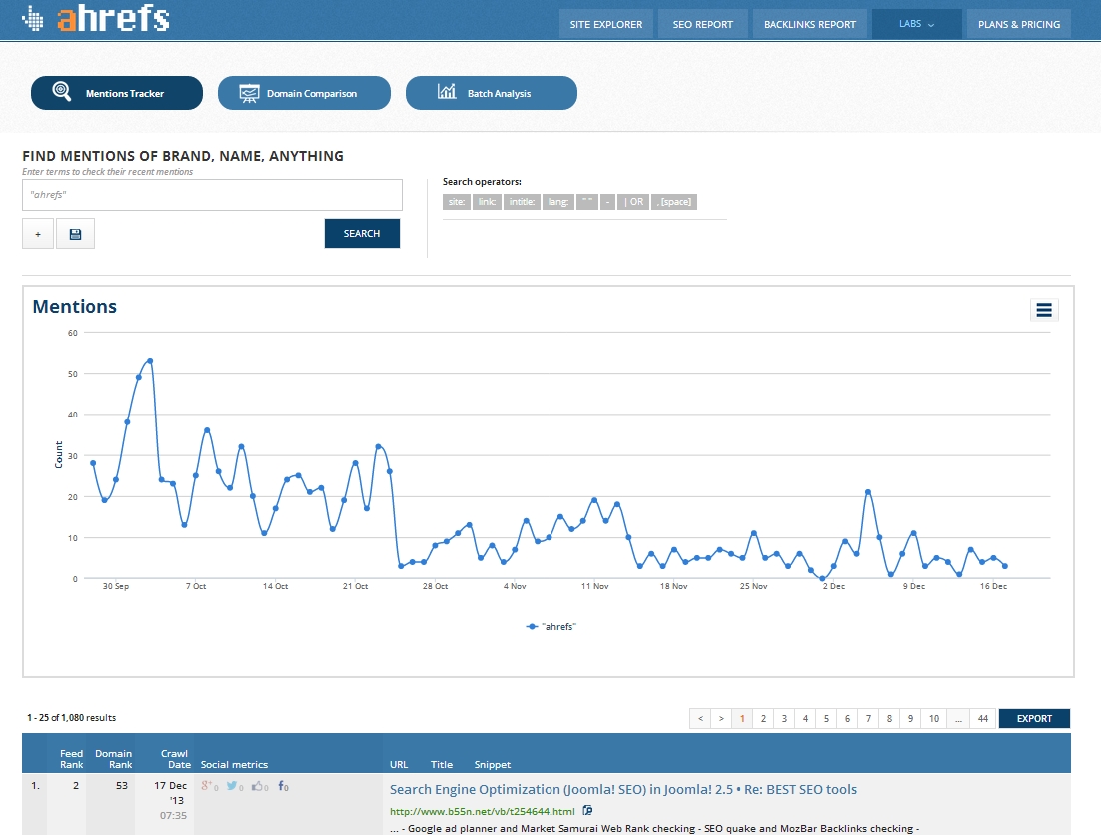The width and height of the screenshot is (1101, 835).
Task: Insert the lang: search operator
Action: coord(558,202)
